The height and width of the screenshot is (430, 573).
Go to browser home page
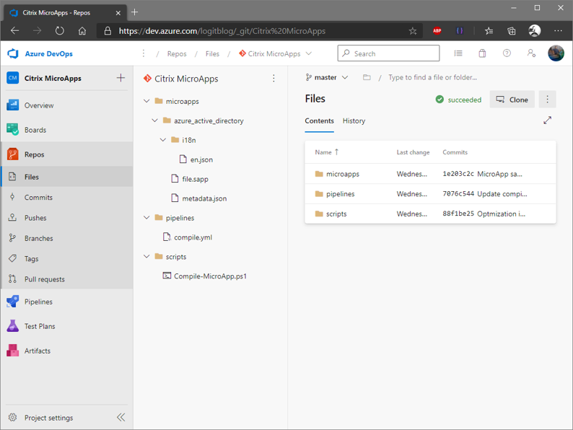coord(82,31)
